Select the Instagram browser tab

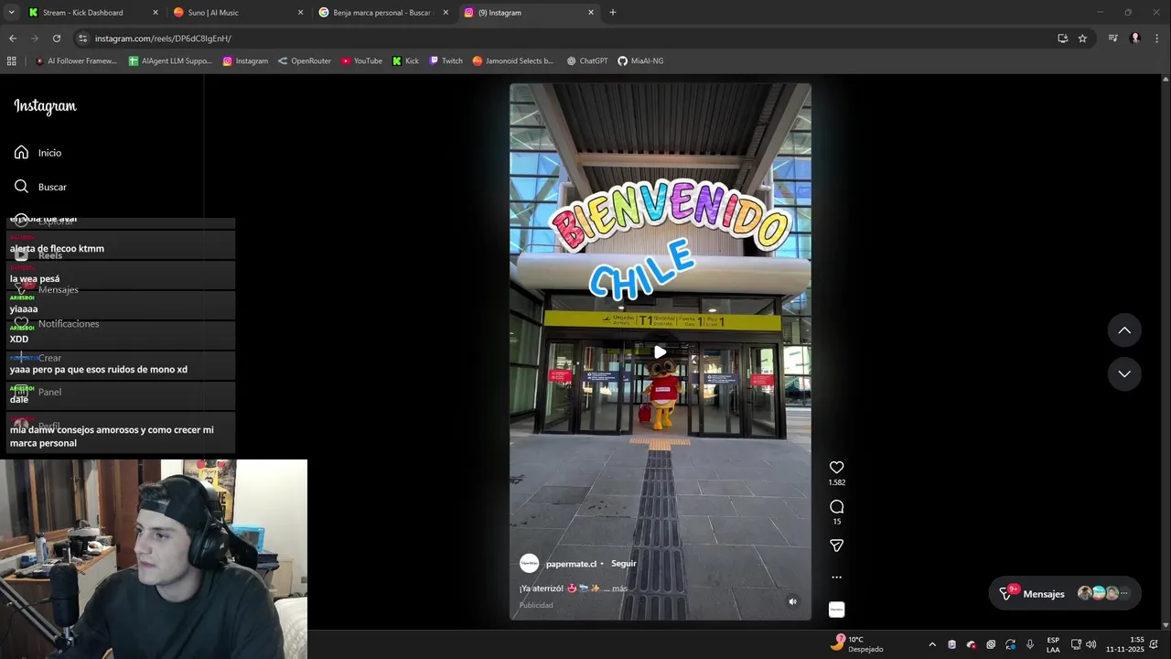pos(529,13)
